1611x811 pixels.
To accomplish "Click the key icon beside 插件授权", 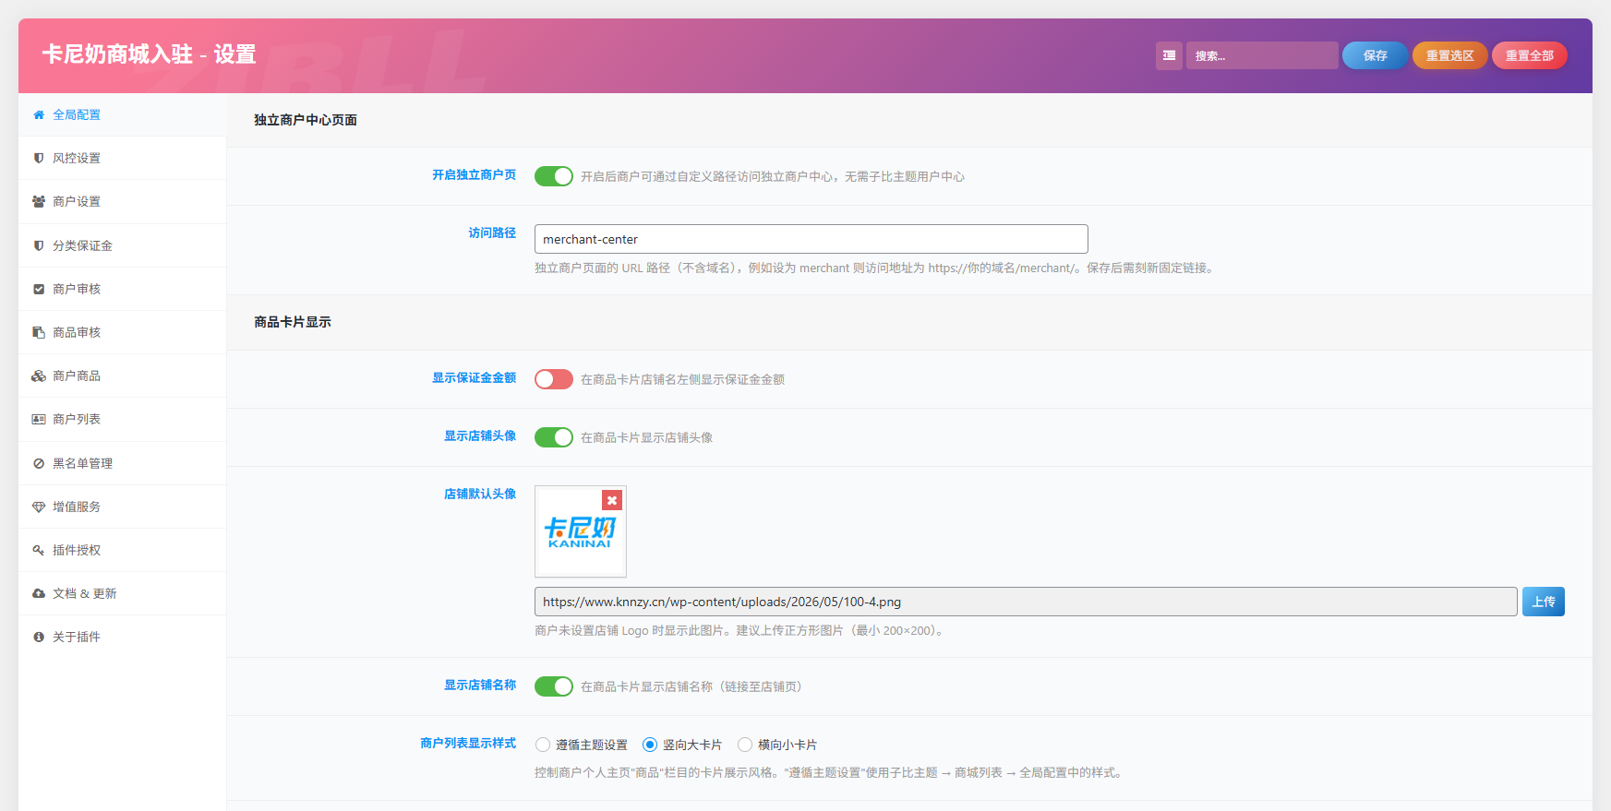I will [39, 551].
